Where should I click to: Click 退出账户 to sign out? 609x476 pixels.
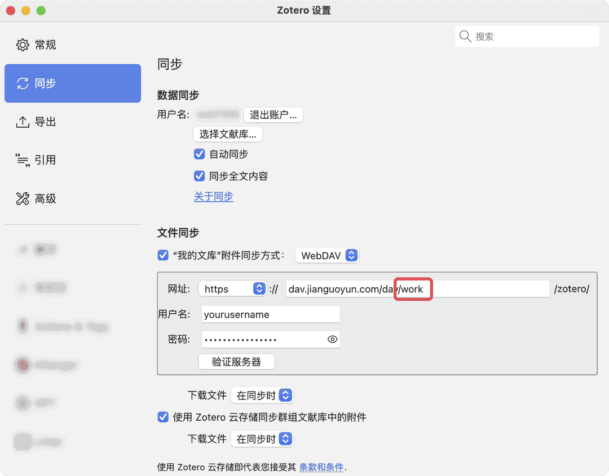click(273, 114)
